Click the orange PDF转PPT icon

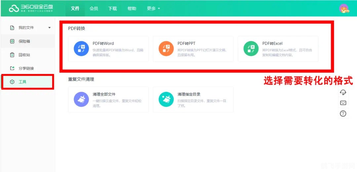pyautogui.click(x=166, y=49)
